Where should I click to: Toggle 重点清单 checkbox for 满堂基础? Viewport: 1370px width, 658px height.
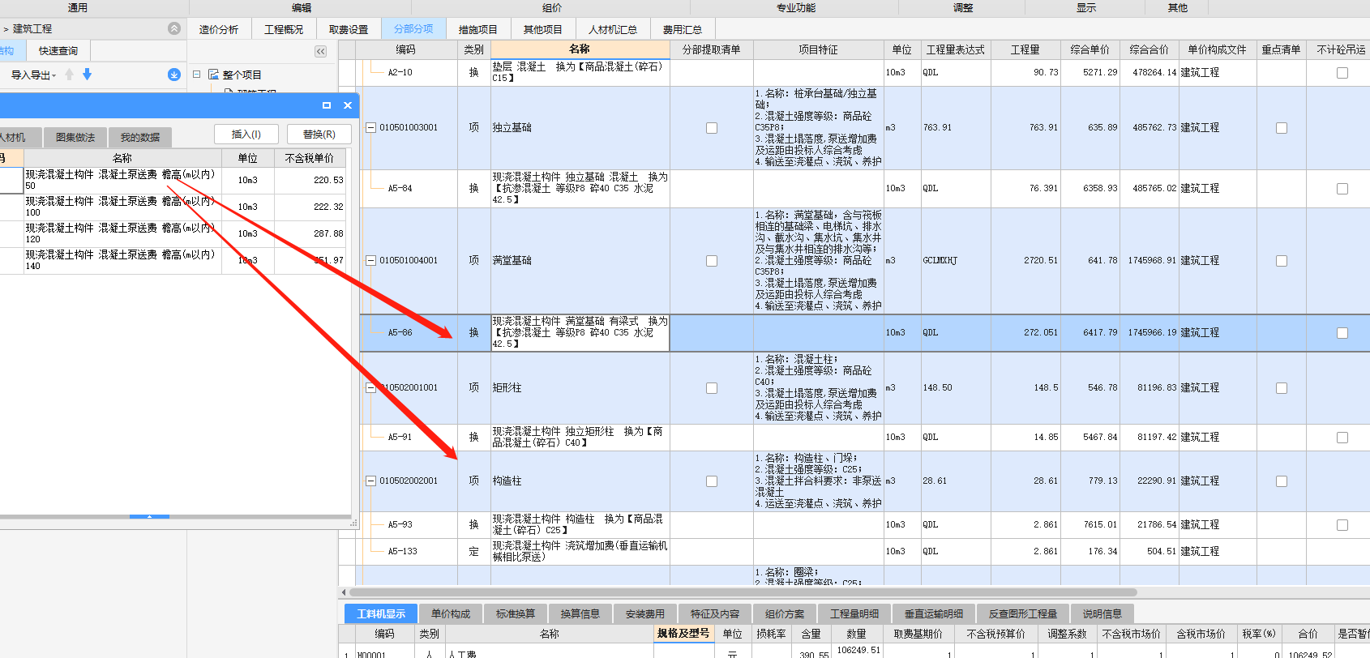point(1282,261)
